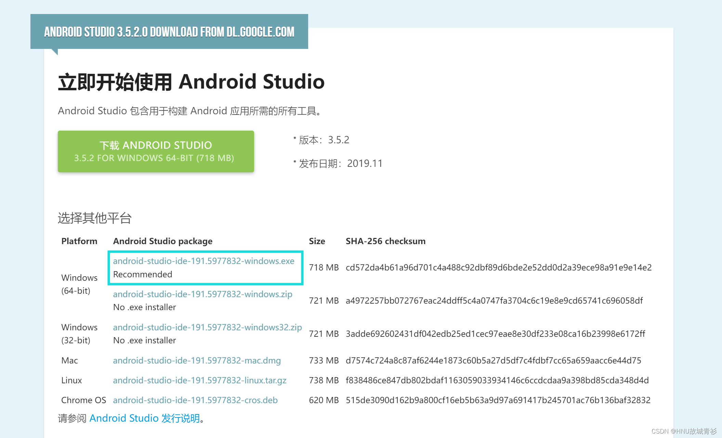
Task: Click the Linux tar.gz SHA-256 checksum
Action: pos(497,380)
